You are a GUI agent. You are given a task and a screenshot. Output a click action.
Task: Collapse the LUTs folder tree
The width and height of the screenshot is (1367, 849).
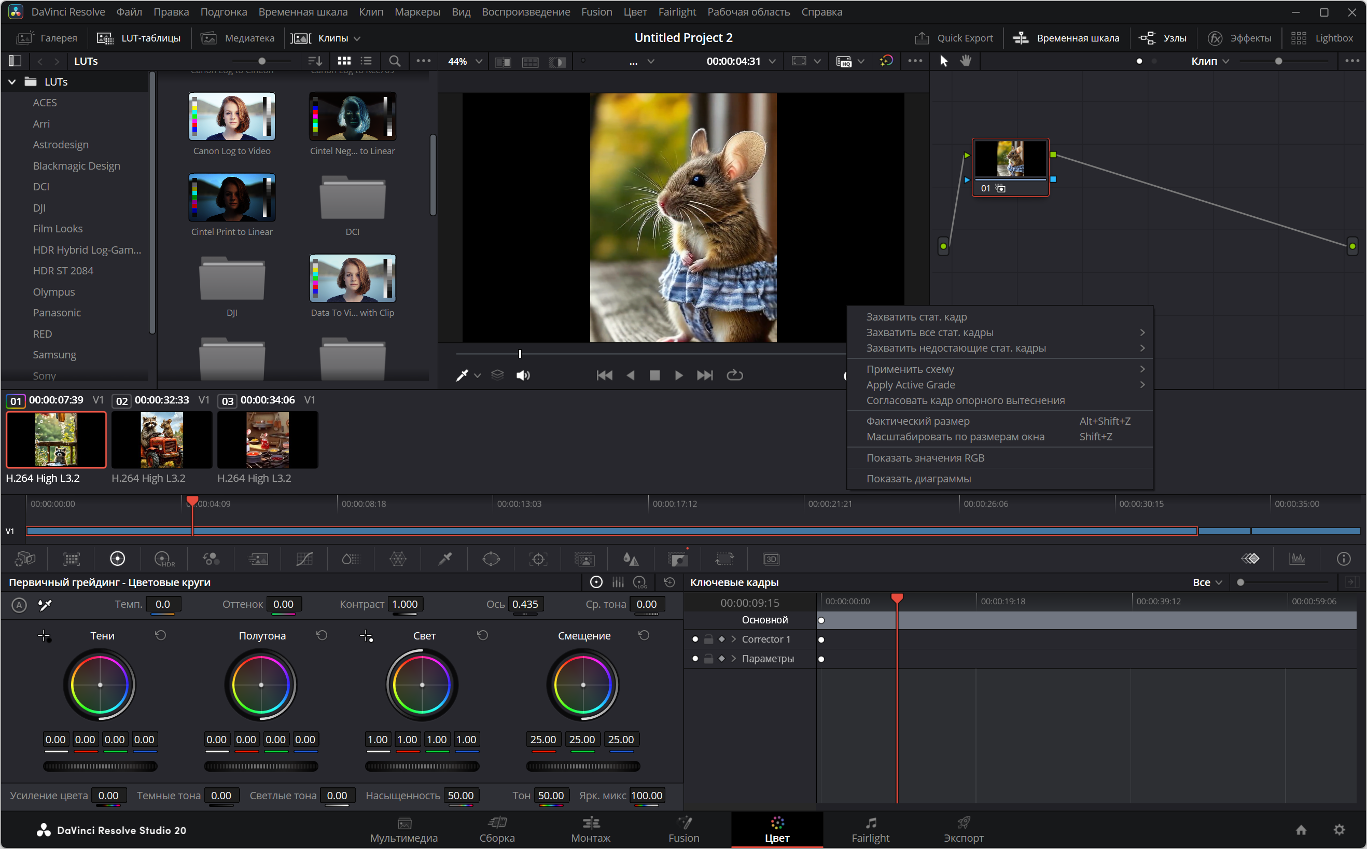[12, 82]
